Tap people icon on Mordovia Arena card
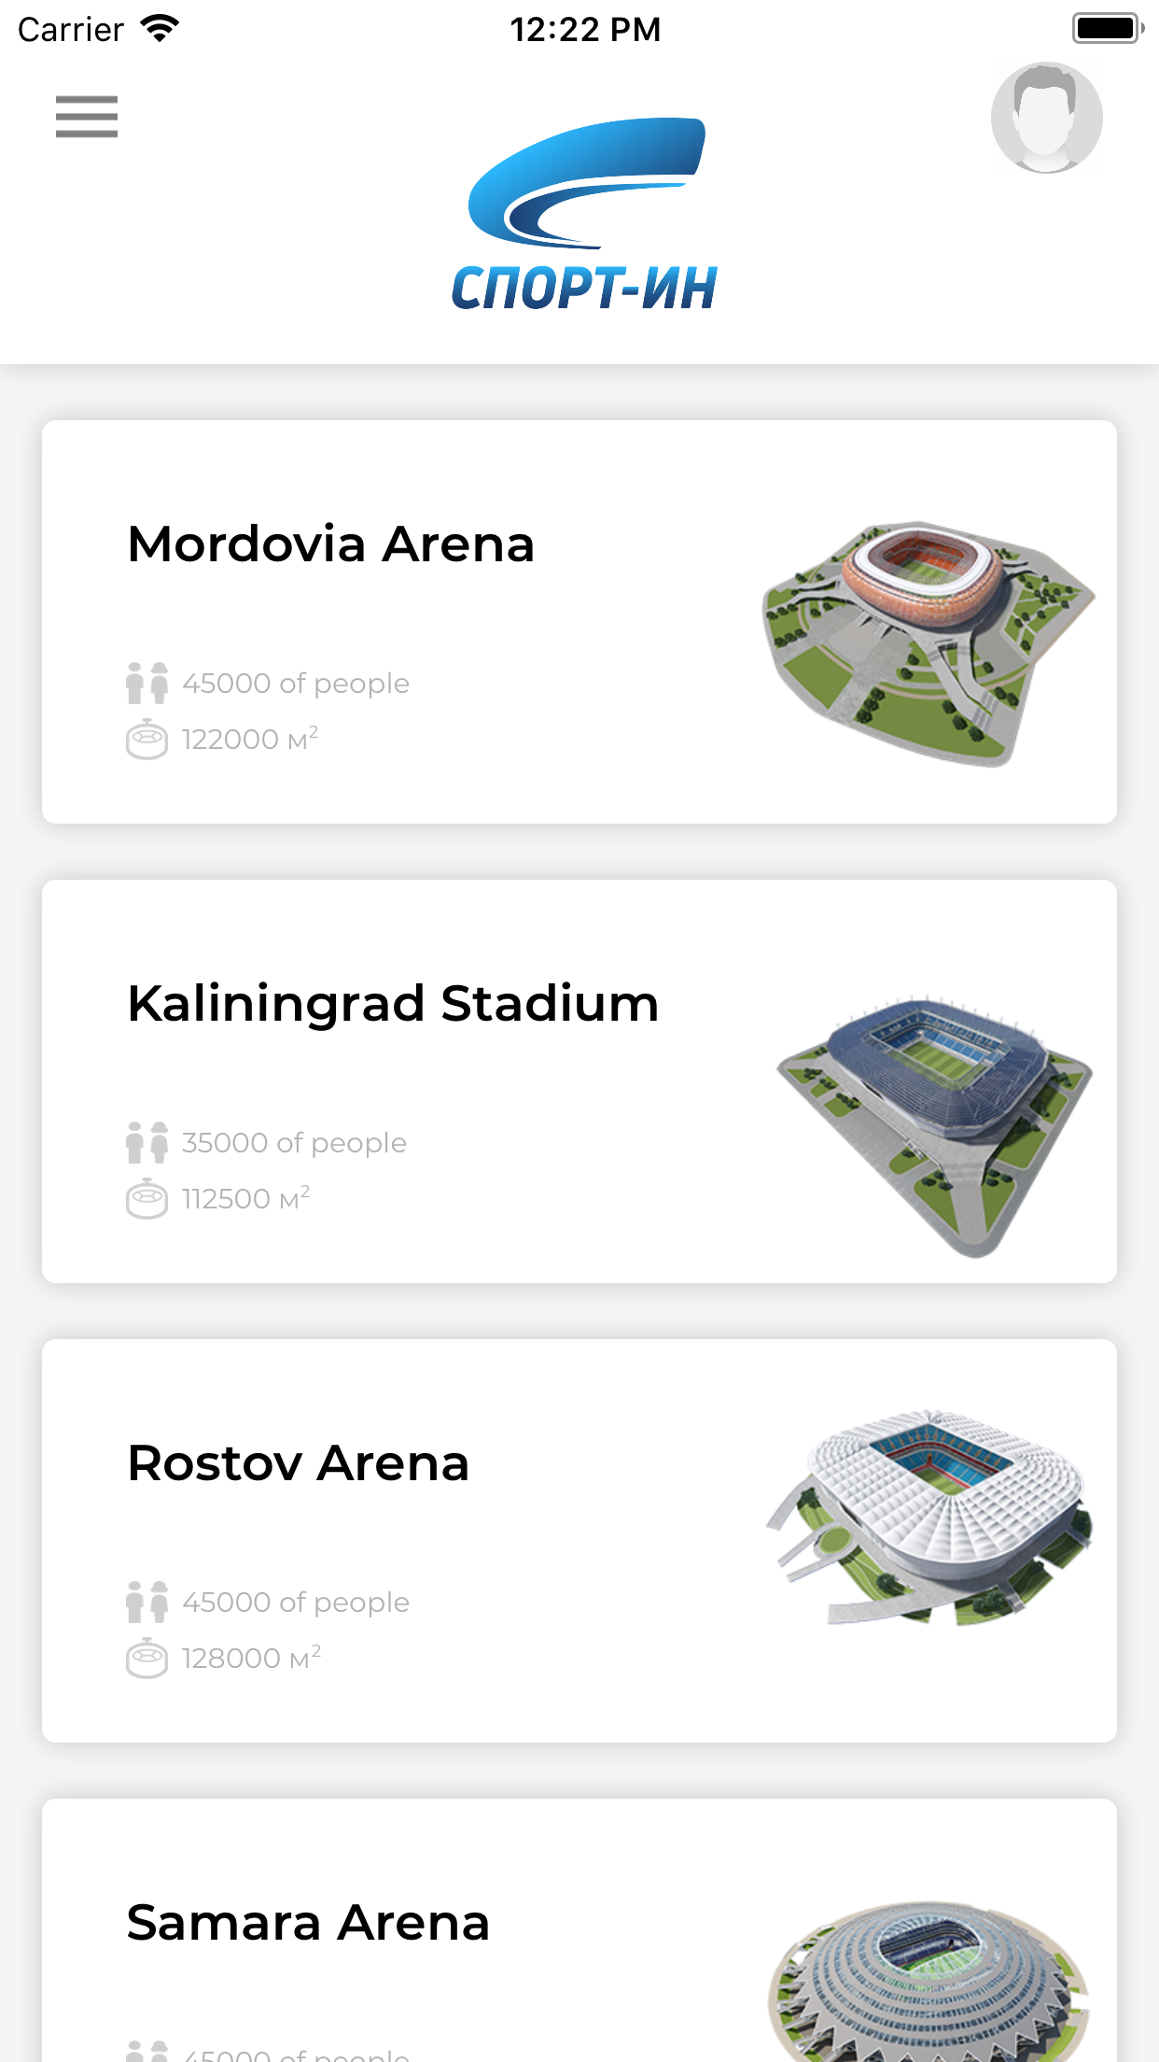Screen dimensions: 1159x2062 coord(147,683)
